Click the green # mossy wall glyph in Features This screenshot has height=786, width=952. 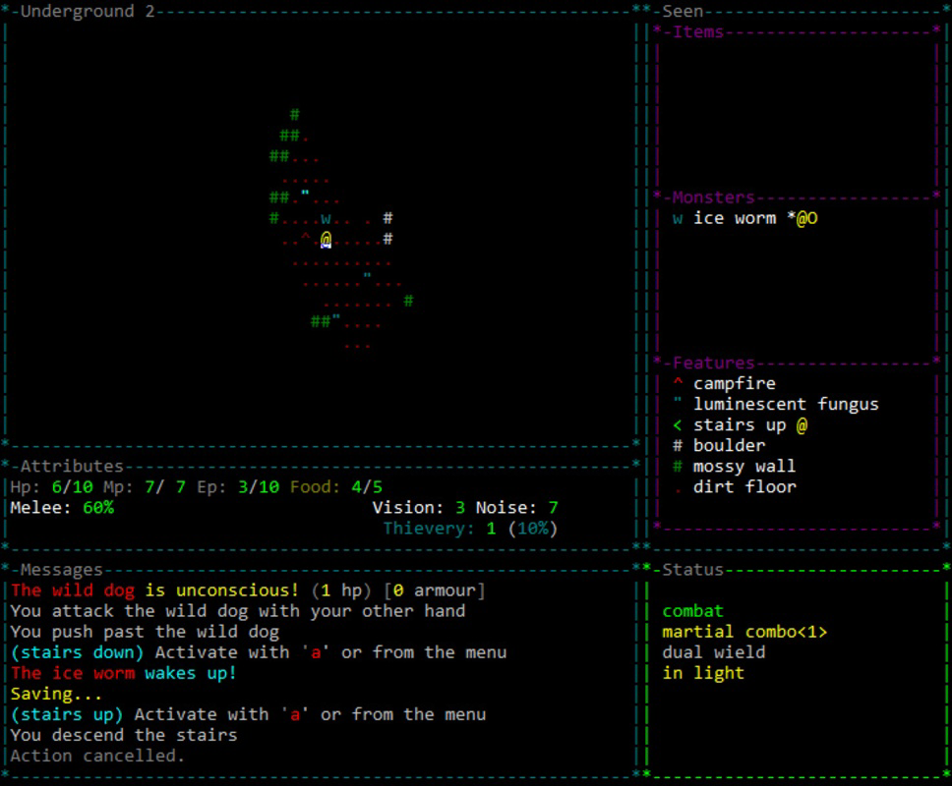(679, 467)
